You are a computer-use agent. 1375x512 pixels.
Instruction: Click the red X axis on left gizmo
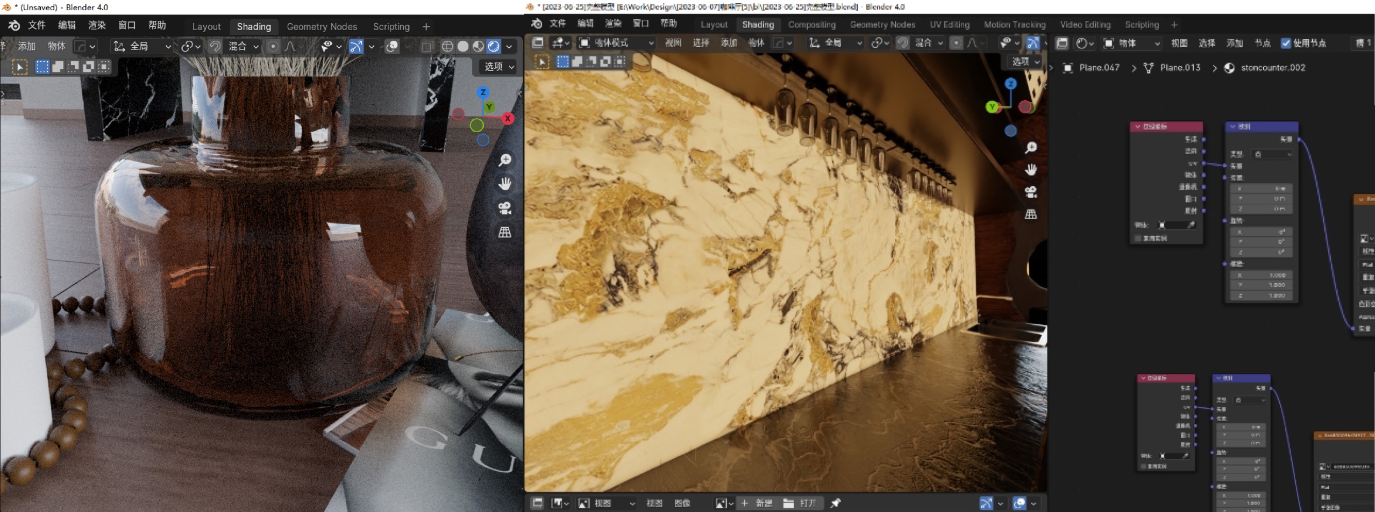[508, 118]
